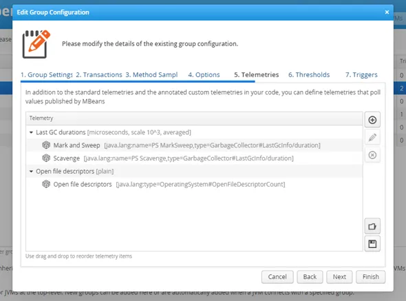Click the Open file descriptors child cube icon
The height and width of the screenshot is (301, 406).
point(46,184)
